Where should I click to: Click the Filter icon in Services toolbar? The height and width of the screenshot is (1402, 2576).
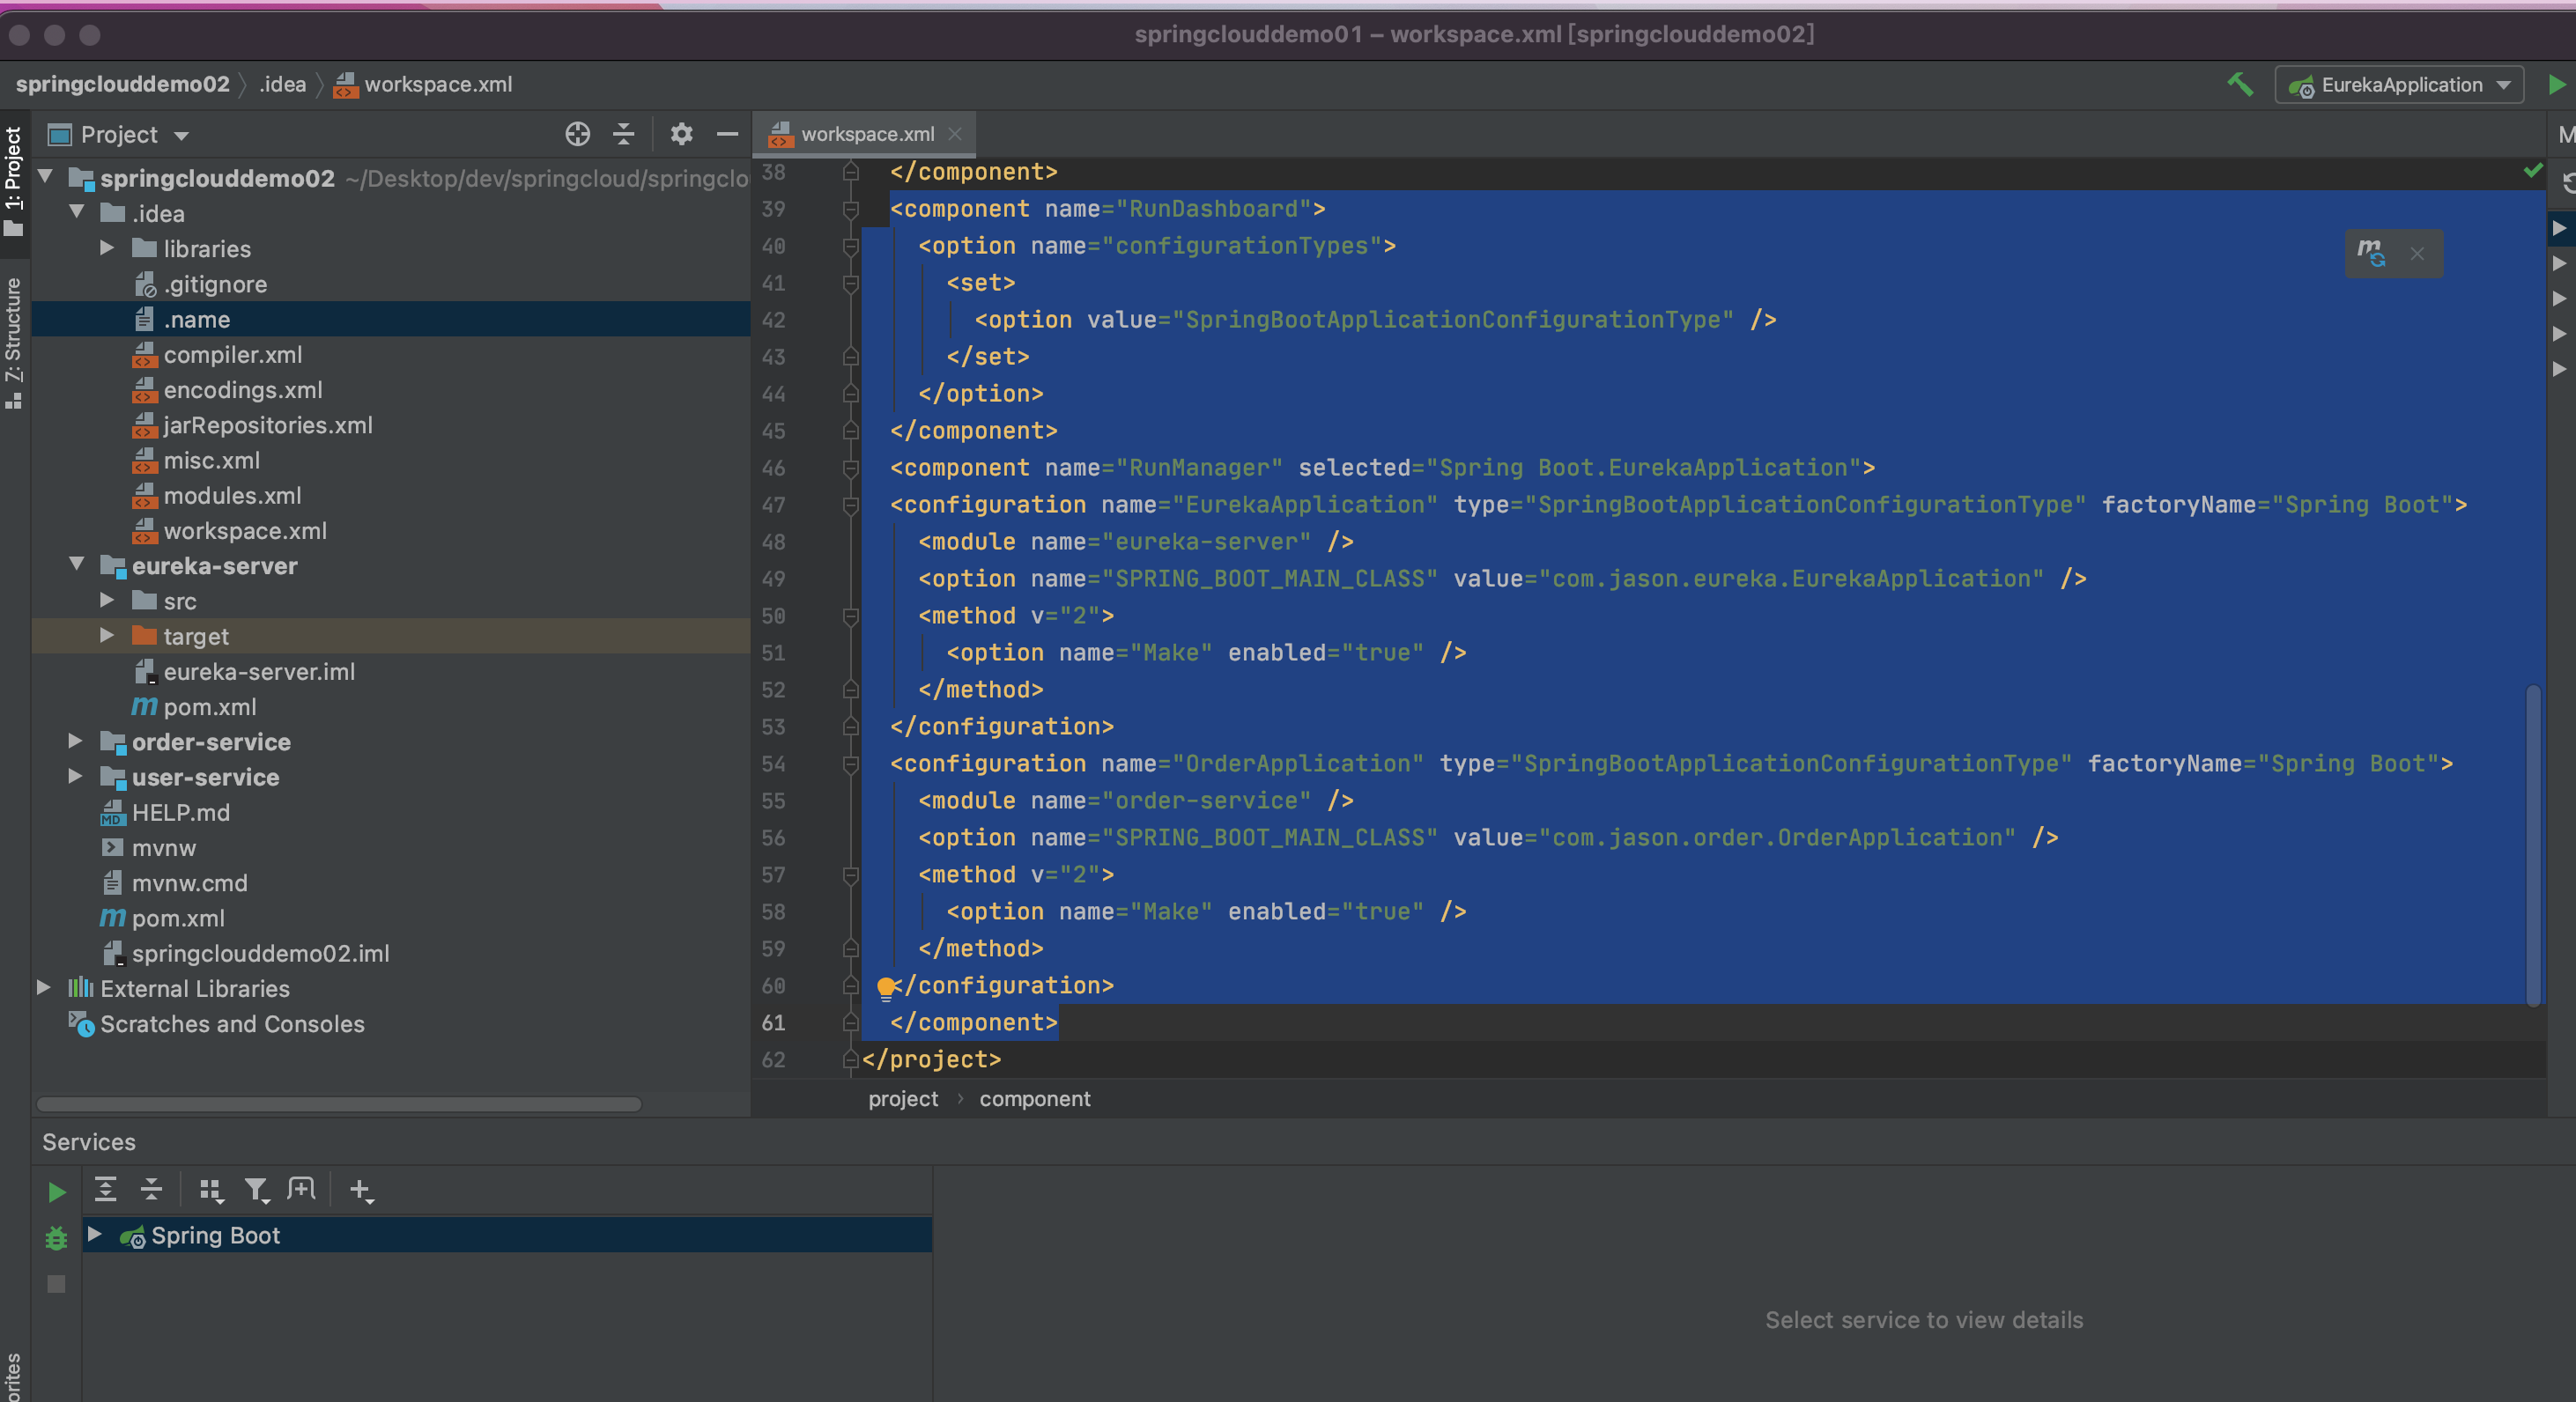tap(257, 1189)
